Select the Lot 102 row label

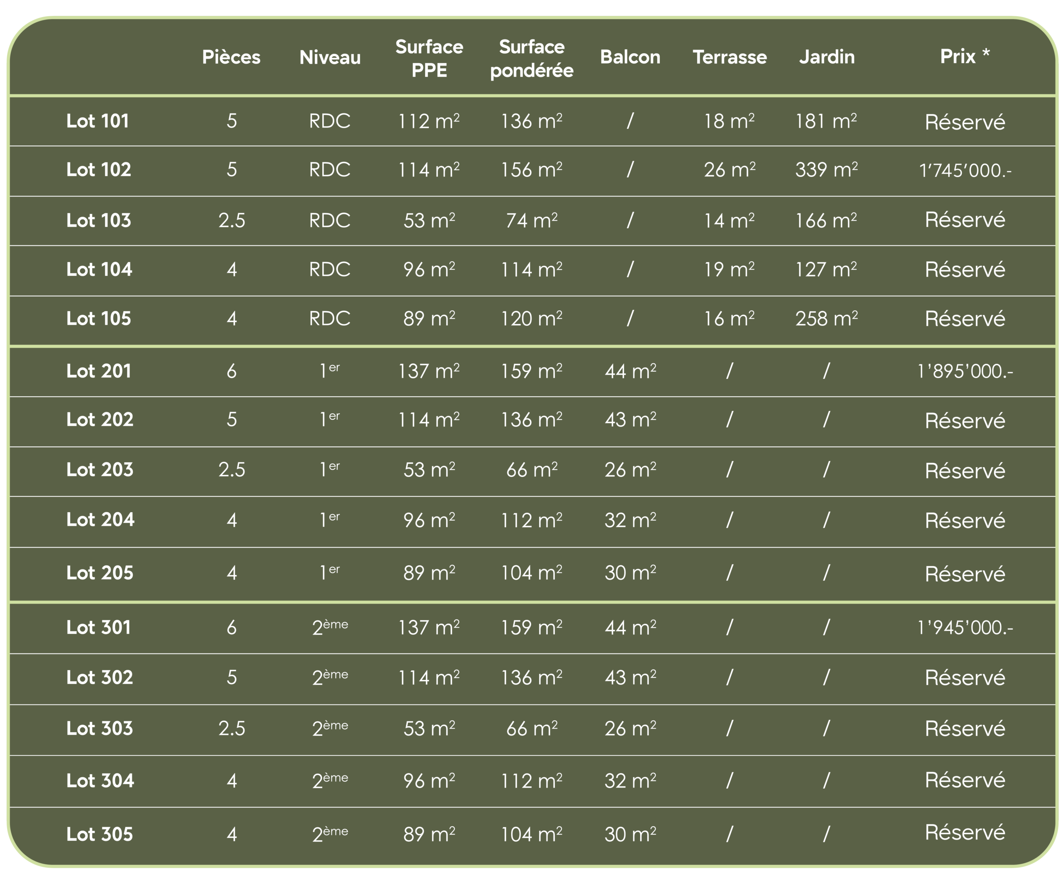tap(99, 169)
